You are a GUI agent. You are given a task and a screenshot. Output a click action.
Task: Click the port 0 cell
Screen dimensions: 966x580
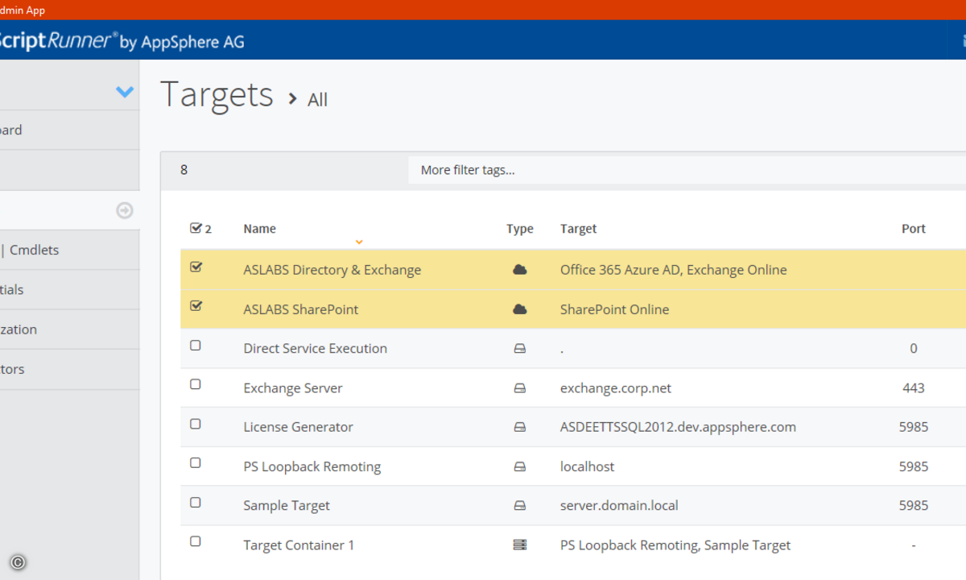914,349
